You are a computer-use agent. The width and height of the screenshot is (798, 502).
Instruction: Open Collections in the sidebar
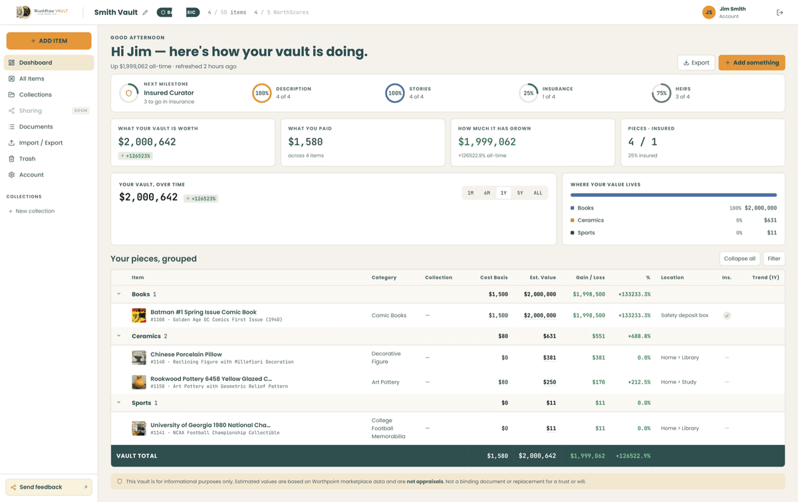[49, 94]
